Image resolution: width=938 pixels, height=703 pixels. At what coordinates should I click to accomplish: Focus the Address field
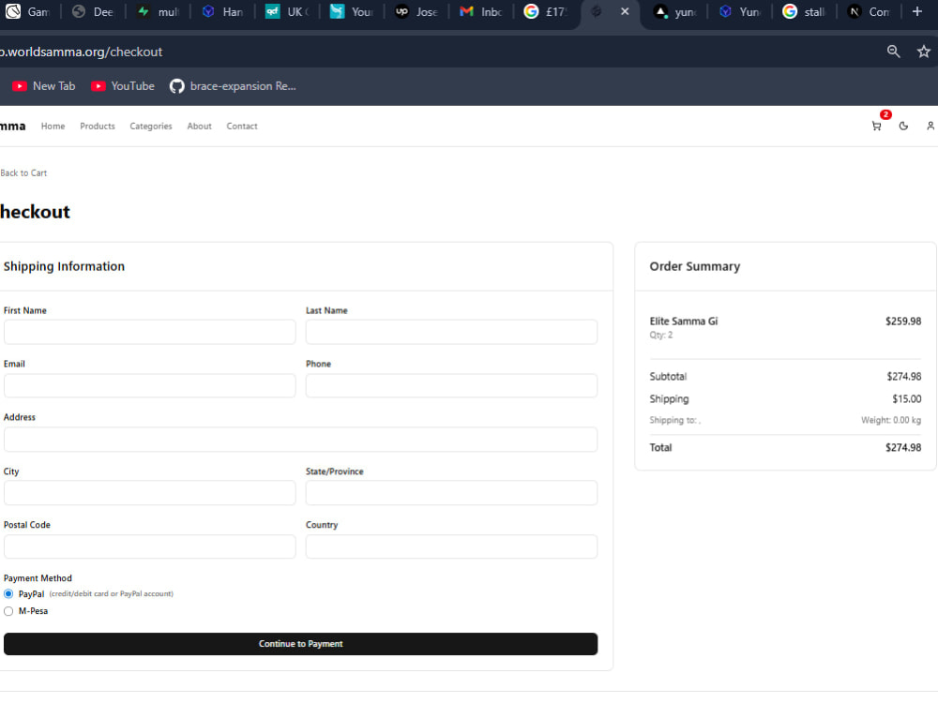[300, 440]
